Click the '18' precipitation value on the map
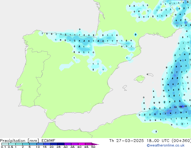This screenshot has width=191, height=148. tap(180, 107)
